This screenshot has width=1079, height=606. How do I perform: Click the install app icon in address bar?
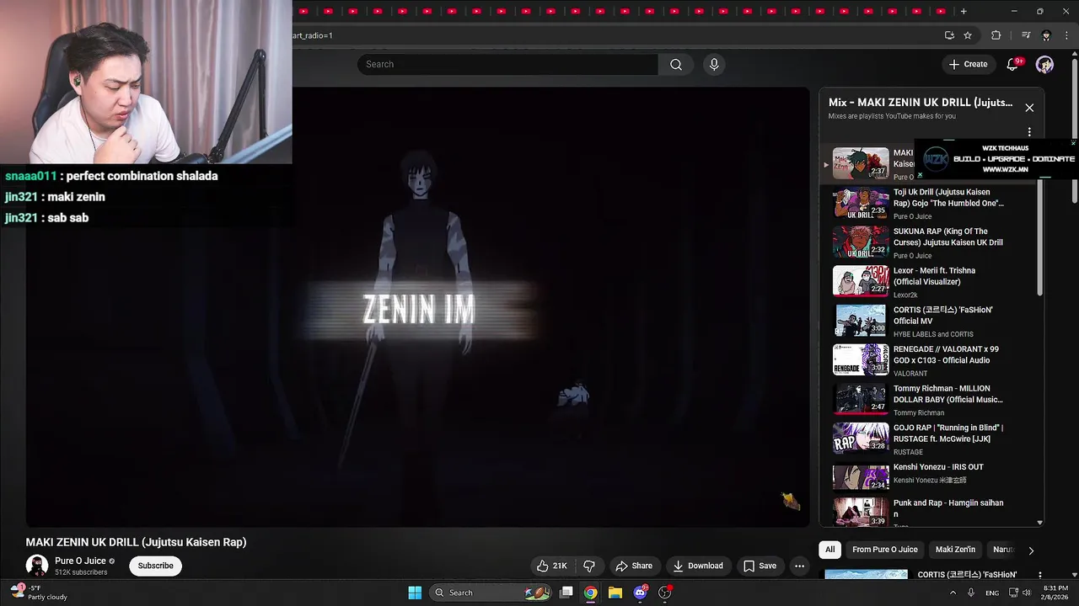point(949,35)
